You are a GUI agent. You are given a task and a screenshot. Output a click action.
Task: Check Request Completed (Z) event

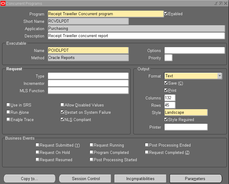tap(147, 152)
